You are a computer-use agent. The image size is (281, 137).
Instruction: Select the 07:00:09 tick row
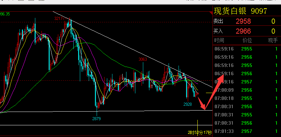tap(247, 90)
